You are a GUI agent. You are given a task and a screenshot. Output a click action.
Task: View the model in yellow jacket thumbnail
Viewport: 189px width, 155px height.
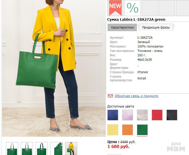click(x=71, y=149)
